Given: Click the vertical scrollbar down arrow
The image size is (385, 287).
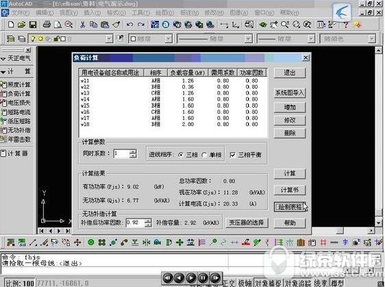Looking at the screenshot, I should point(378,223).
